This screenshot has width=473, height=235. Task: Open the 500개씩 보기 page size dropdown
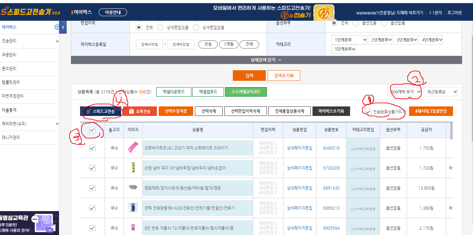(x=405, y=92)
